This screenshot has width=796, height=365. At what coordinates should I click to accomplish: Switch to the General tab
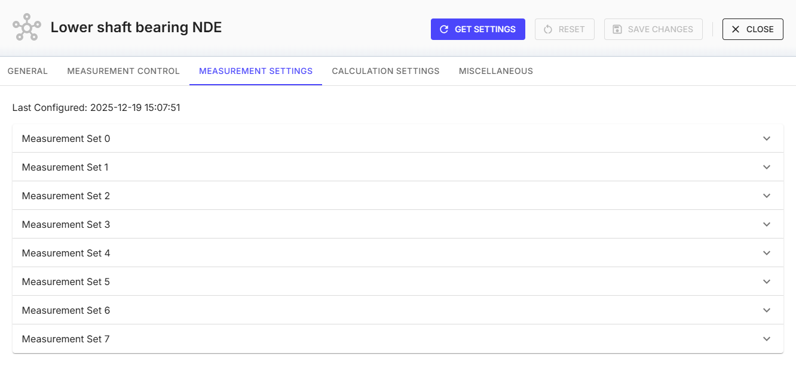point(27,71)
